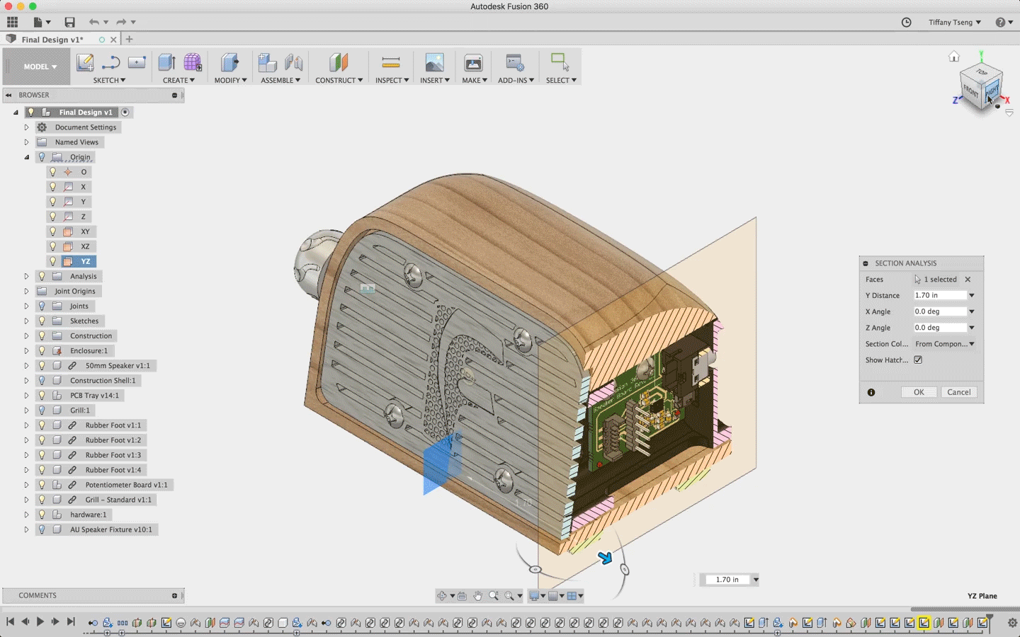Screen dimensions: 1020x637
Task: Click the Home view icon near ViewCube
Action: [954, 57]
